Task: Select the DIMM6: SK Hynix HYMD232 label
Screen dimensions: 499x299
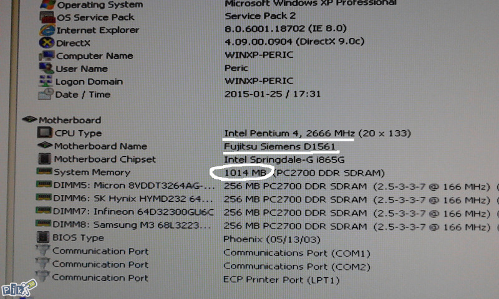Action: (133, 199)
